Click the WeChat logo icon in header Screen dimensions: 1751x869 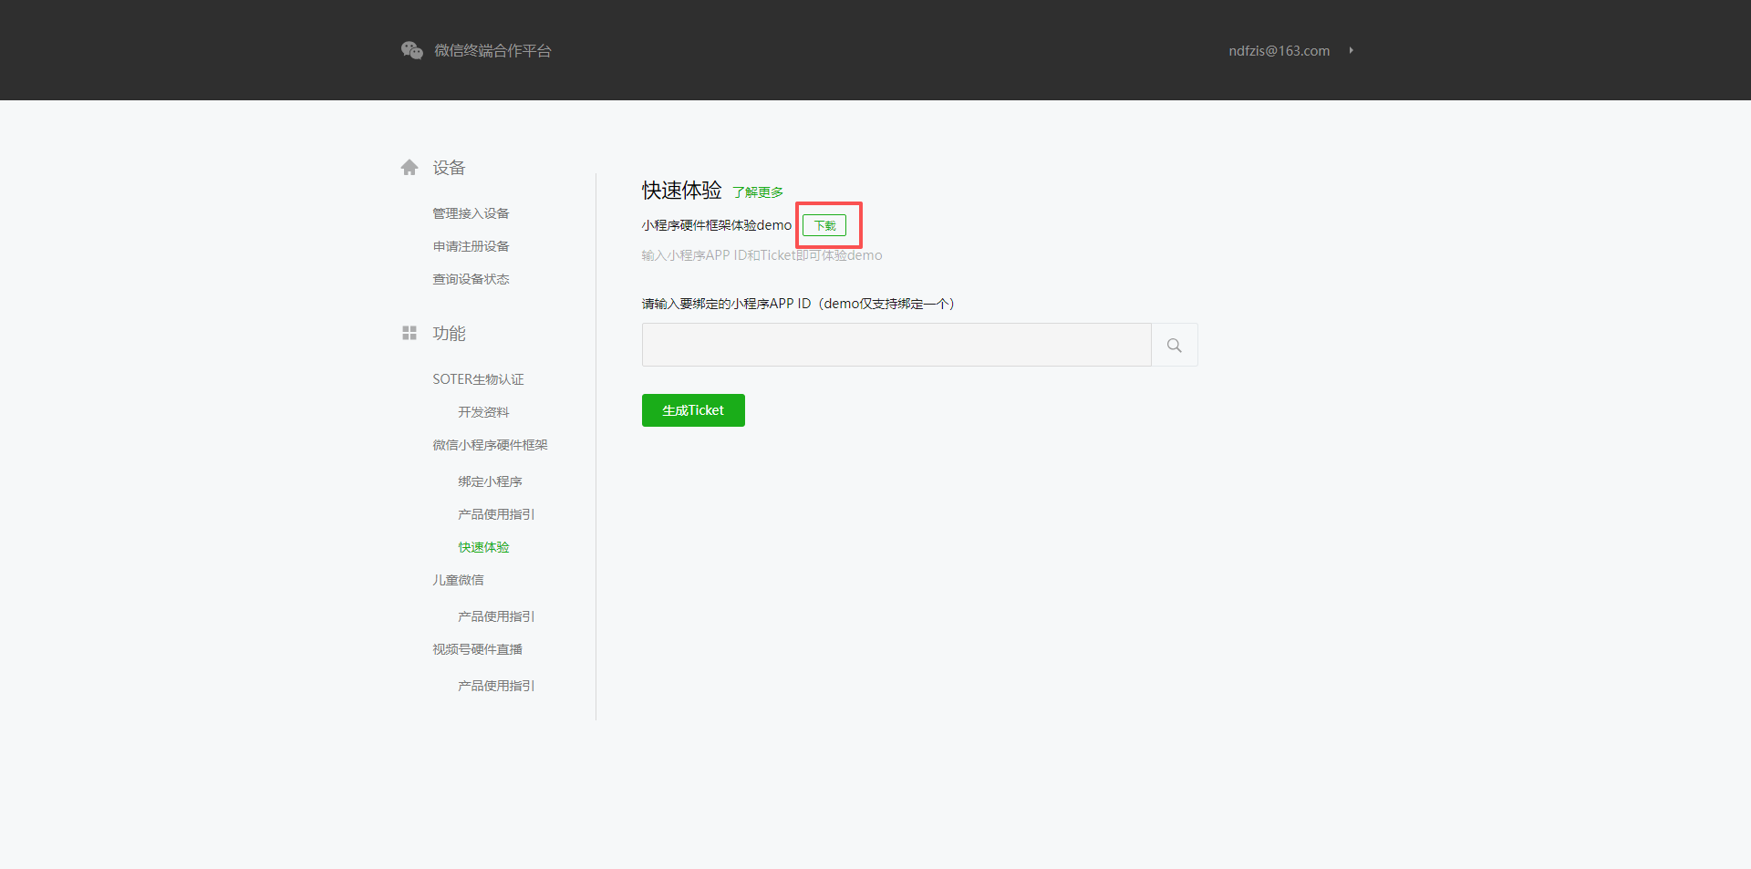coord(412,50)
